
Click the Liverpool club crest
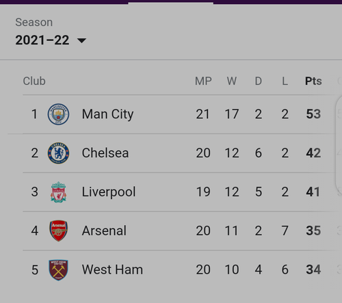[58, 192]
